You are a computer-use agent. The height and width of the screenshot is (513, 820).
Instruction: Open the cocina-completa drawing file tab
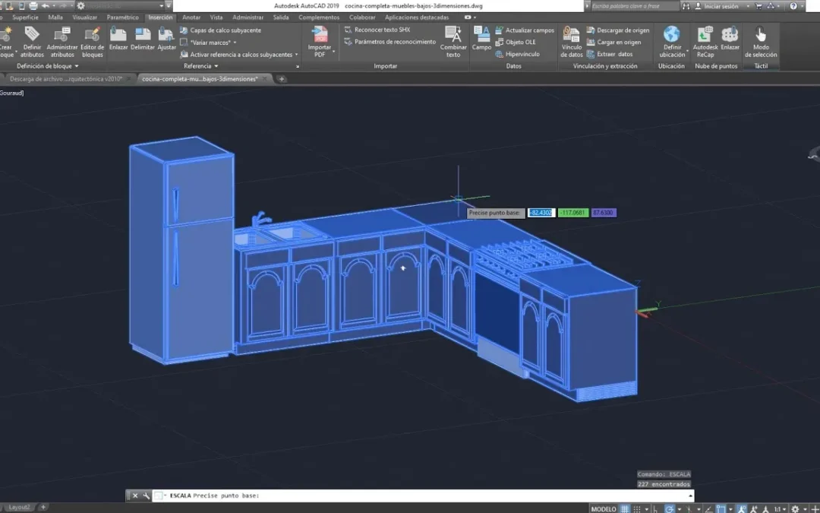(200, 79)
